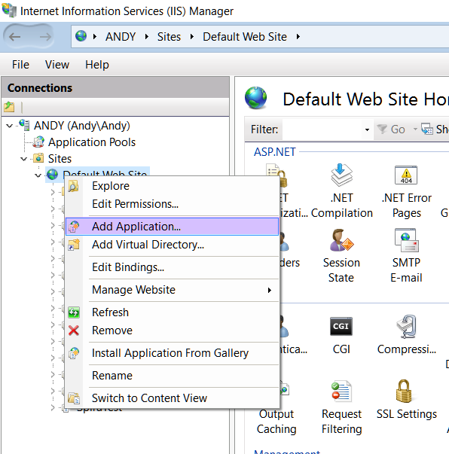449x454 pixels.
Task: Collapse the ASP.NET group header
Action: click(275, 152)
